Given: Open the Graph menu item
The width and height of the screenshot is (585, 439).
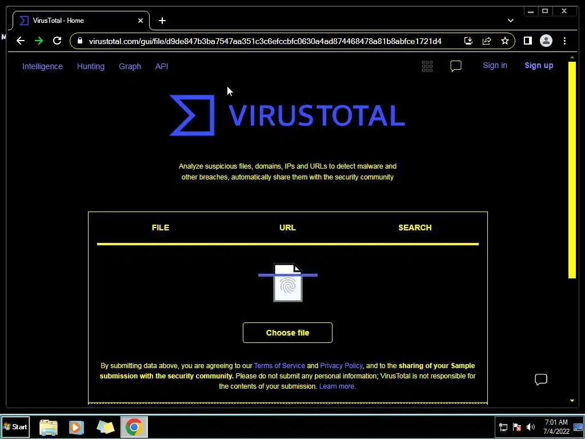Looking at the screenshot, I should (130, 66).
